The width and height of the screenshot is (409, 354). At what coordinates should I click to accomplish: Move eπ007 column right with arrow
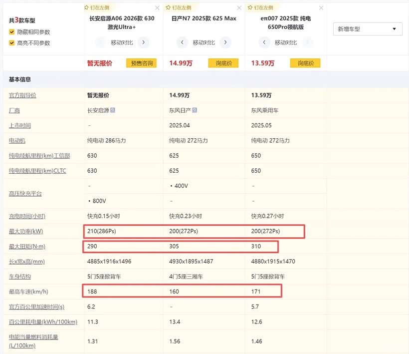[307, 42]
